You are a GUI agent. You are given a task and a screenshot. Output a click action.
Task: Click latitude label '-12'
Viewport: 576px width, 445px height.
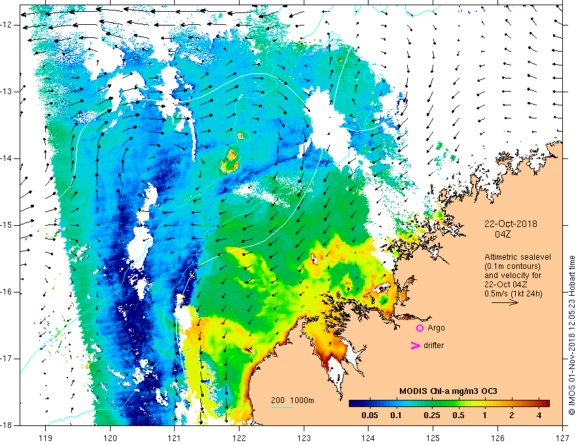pyautogui.click(x=7, y=25)
